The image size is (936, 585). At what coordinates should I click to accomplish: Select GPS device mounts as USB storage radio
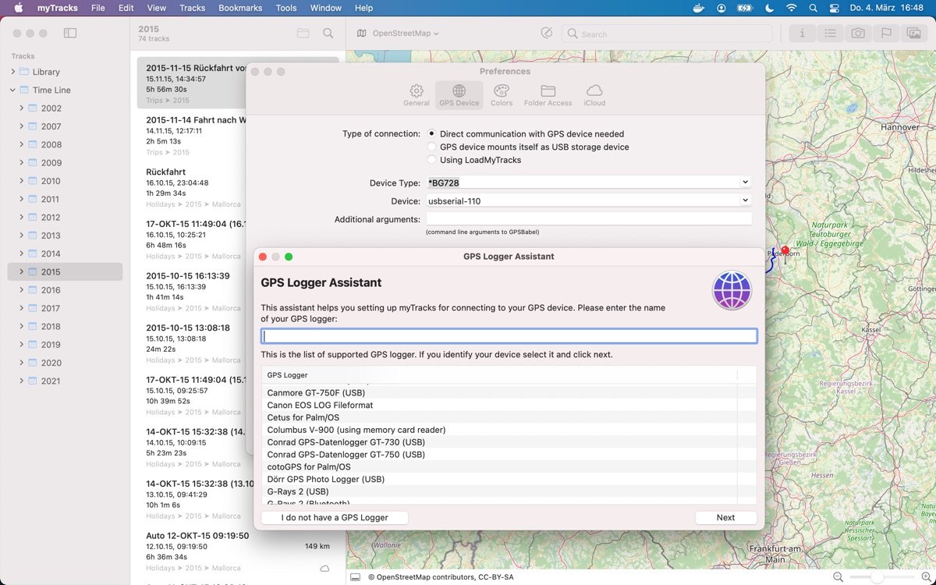coord(431,147)
